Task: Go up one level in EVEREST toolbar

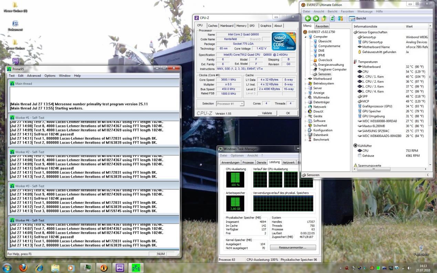Action: click(324, 19)
